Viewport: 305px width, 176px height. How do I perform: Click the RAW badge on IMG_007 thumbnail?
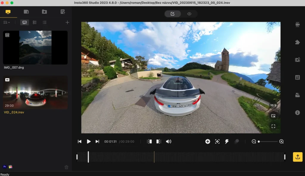[x=7, y=35]
